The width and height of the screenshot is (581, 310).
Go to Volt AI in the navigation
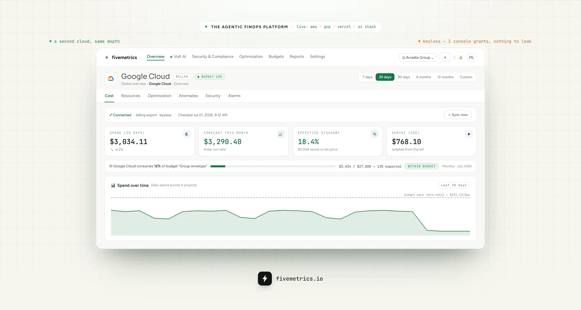178,57
